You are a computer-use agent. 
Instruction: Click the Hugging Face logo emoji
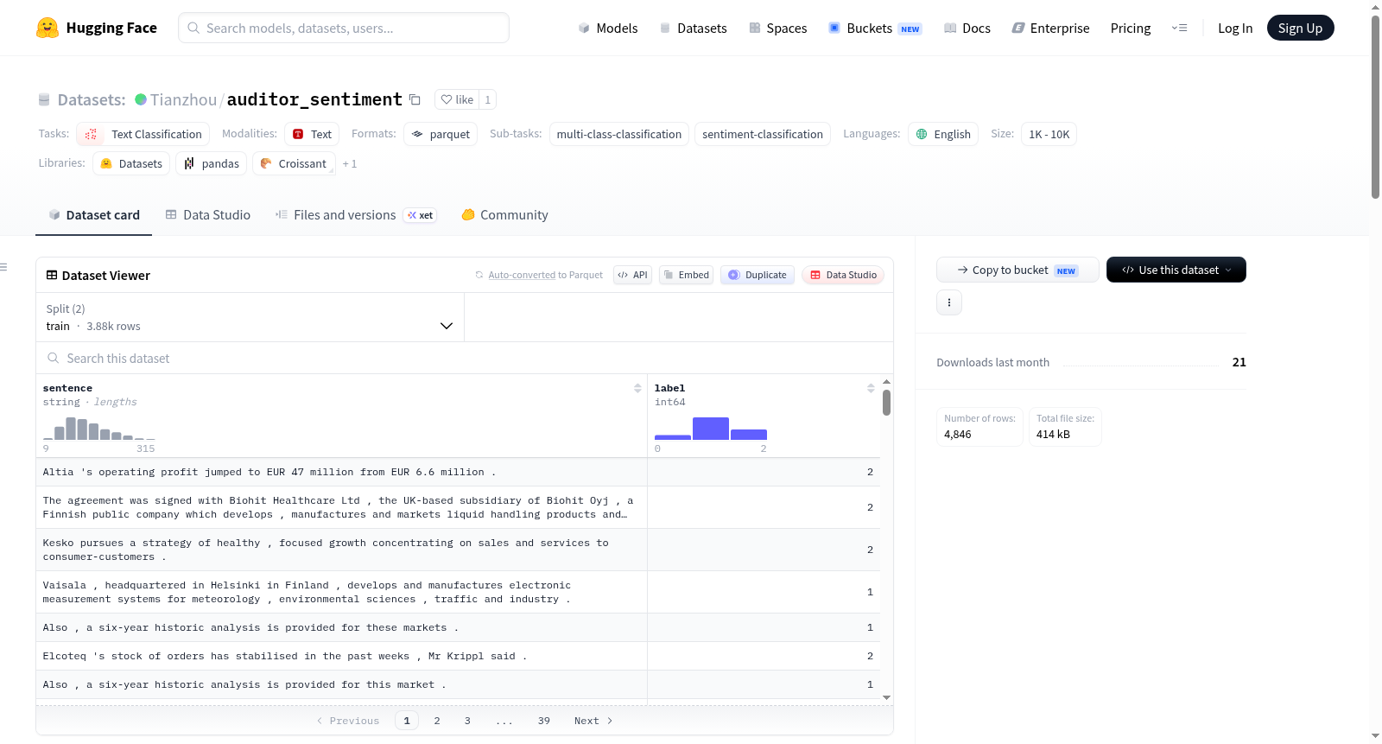[48, 28]
